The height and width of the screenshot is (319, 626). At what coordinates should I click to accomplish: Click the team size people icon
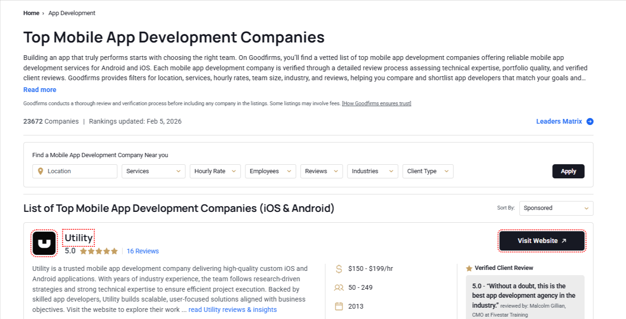(x=339, y=287)
